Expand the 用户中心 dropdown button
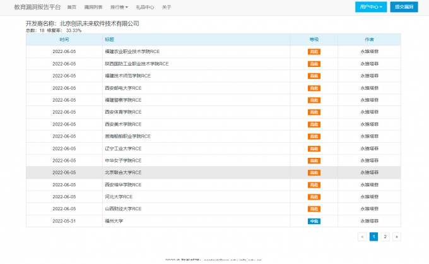The width and height of the screenshot is (429, 264). 371,7
